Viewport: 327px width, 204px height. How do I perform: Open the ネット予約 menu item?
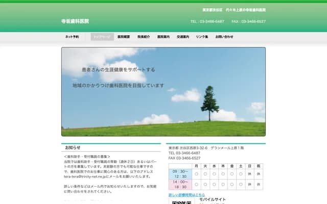coord(72,37)
